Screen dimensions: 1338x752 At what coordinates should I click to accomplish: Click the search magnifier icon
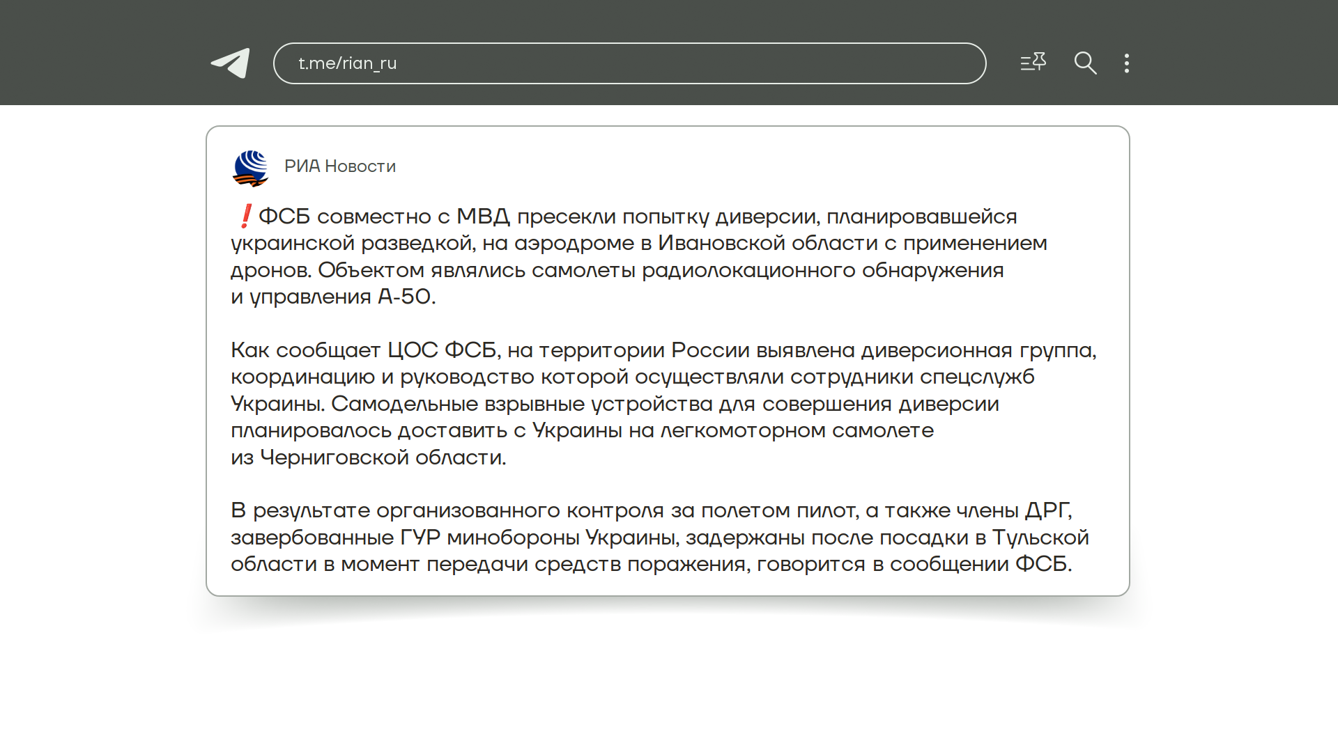click(1085, 63)
